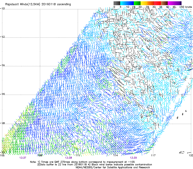
Task: Click the '>50 knots' legend label
Action: coord(185,7)
